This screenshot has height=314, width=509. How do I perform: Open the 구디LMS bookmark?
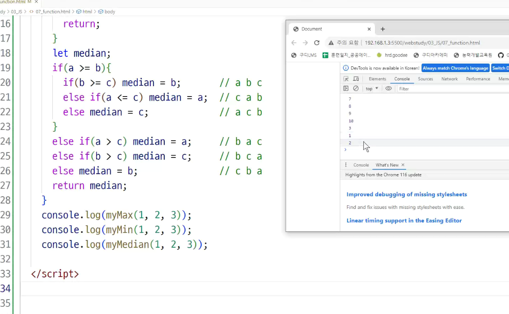[x=304, y=55]
